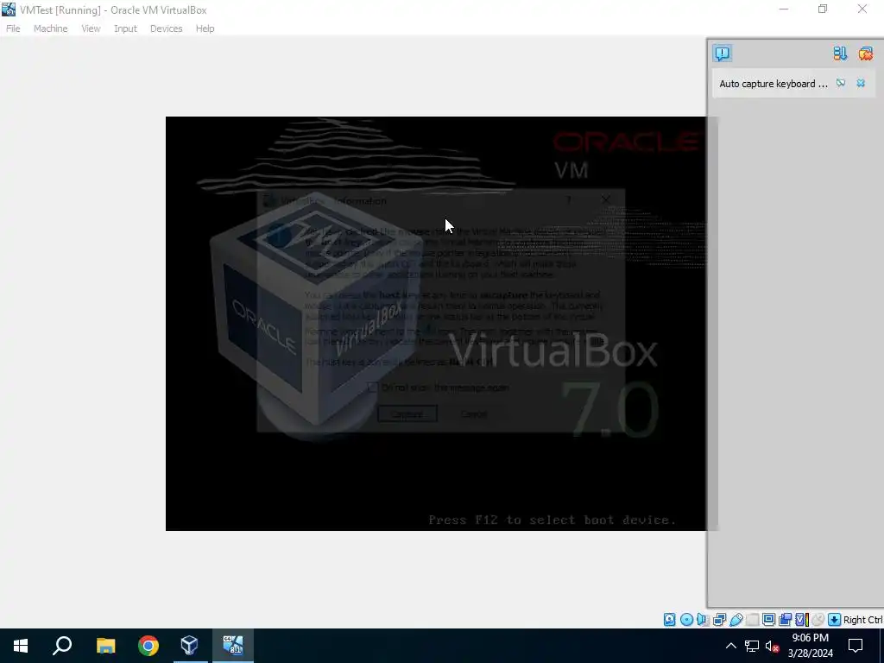Click the shared folders status icon

tap(752, 620)
